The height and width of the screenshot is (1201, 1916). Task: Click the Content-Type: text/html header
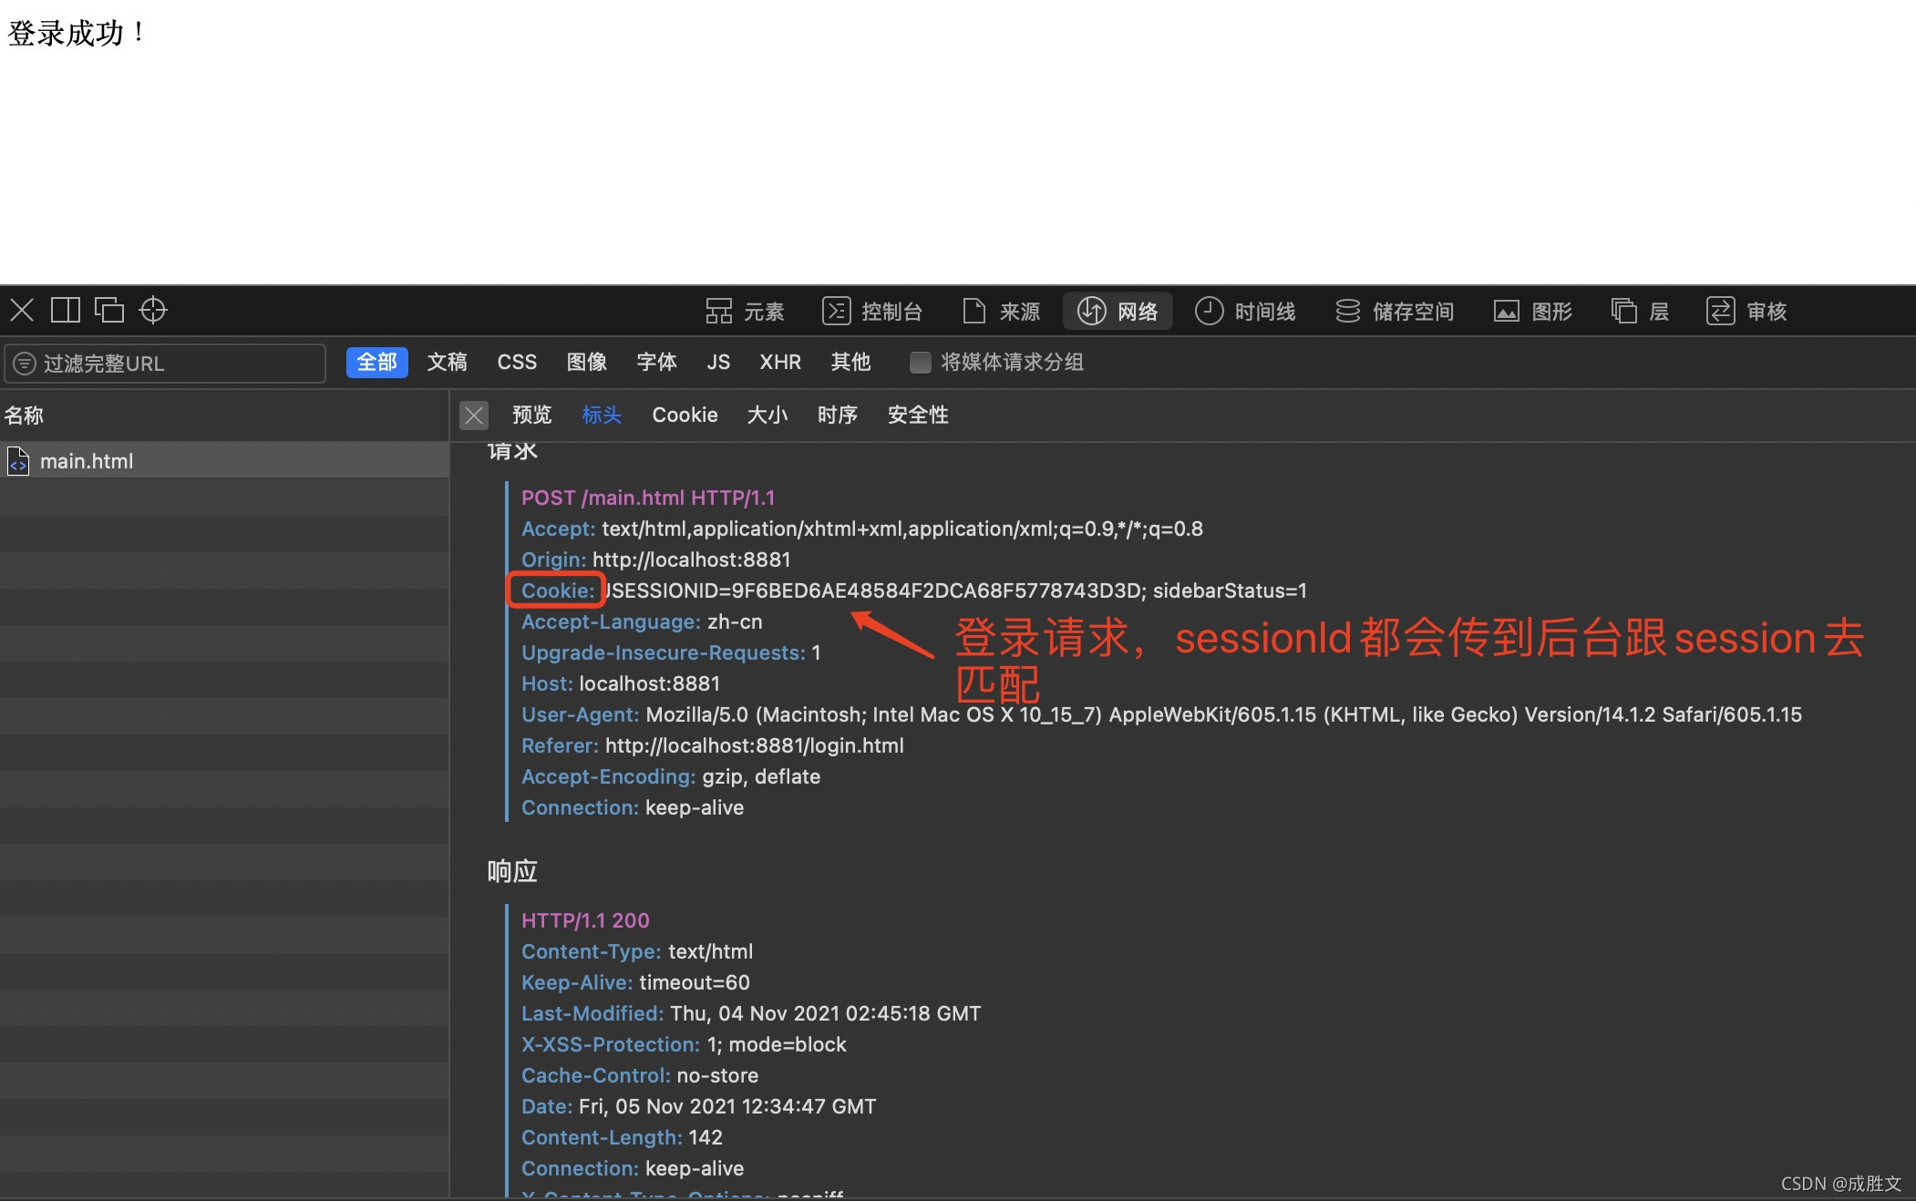tap(637, 952)
